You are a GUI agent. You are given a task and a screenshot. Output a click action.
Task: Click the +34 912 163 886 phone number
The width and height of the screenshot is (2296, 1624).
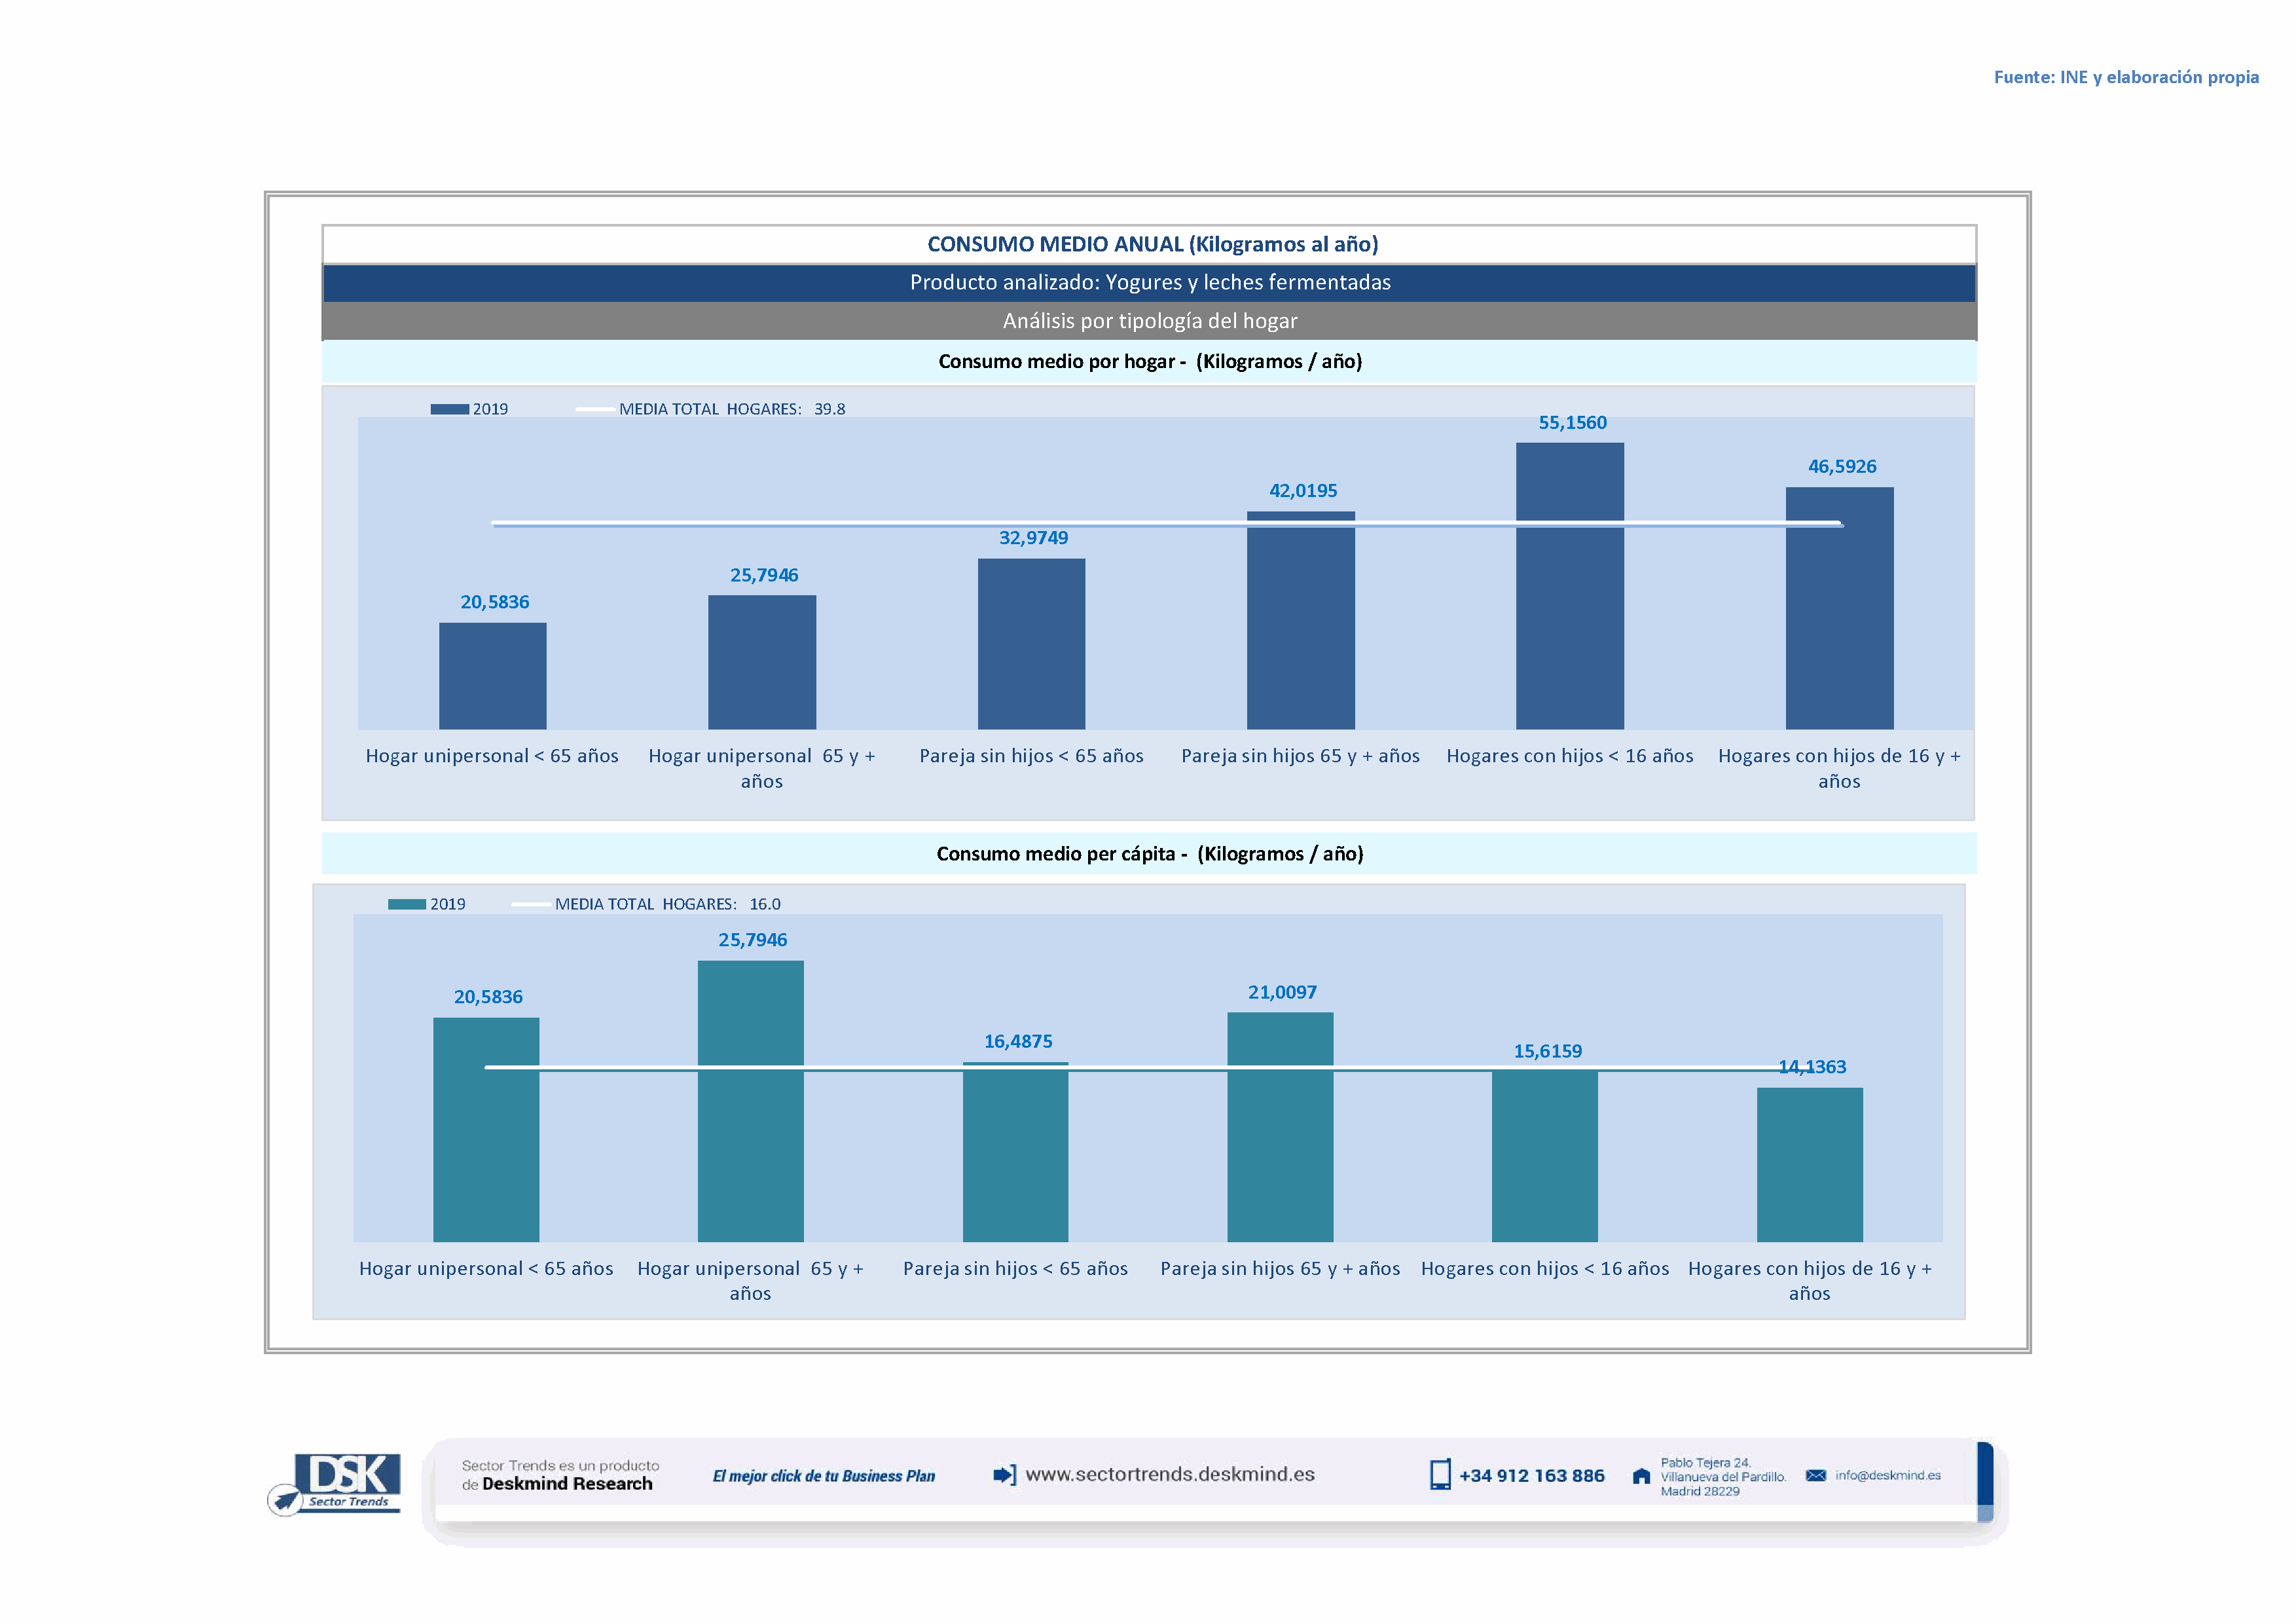1531,1475
